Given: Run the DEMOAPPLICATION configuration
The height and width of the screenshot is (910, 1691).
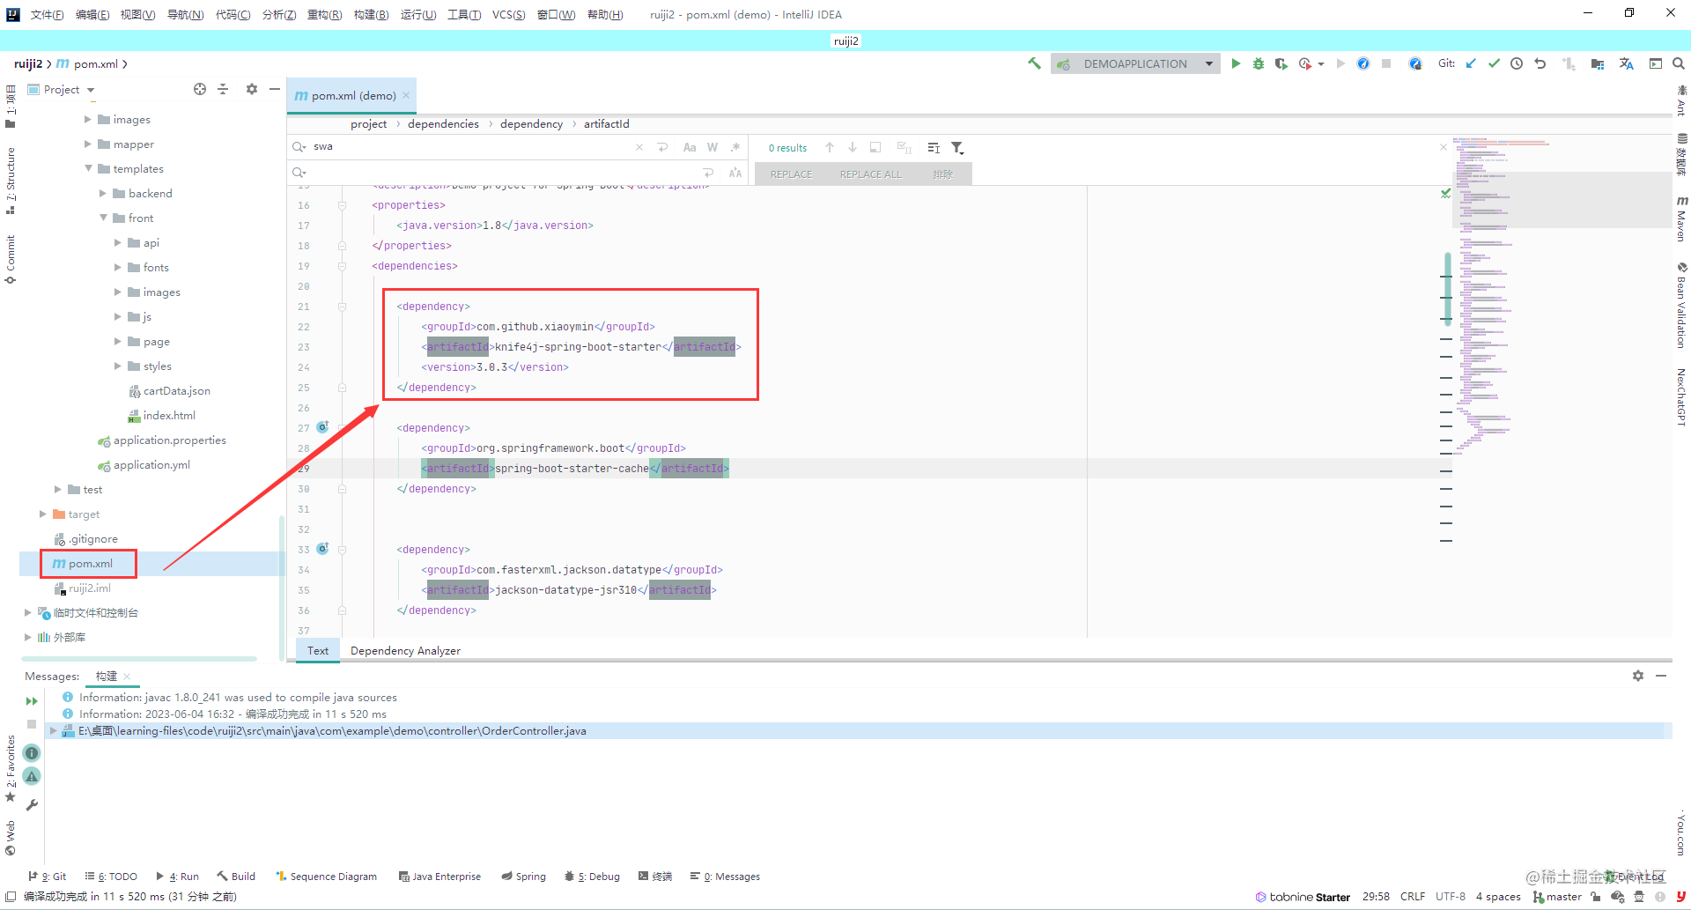Looking at the screenshot, I should (1236, 63).
